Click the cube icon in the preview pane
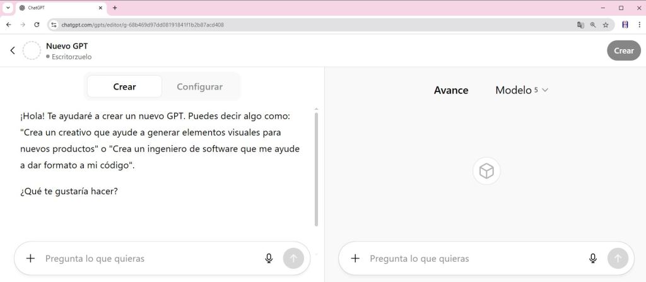Viewport: 646px width, 282px height. [x=486, y=171]
